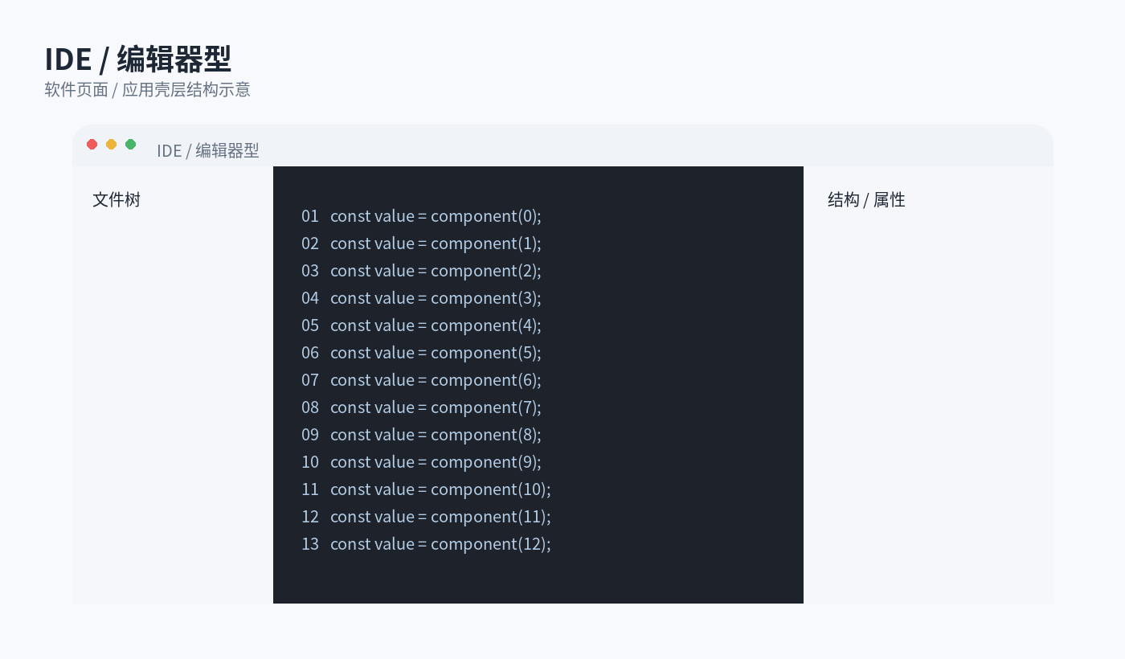Place cursor on component(12) code line
1125x659 pixels.
pos(440,544)
